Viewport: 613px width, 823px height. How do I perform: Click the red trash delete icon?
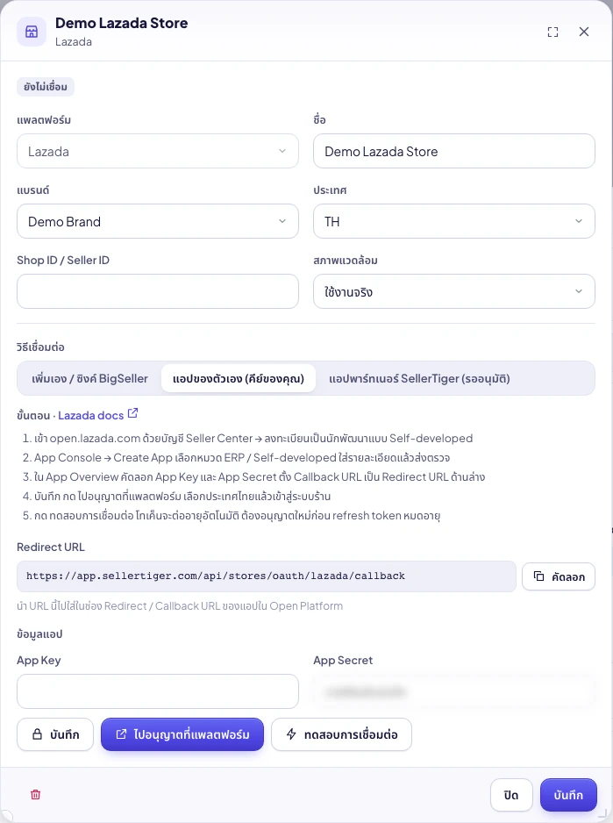pos(35,794)
